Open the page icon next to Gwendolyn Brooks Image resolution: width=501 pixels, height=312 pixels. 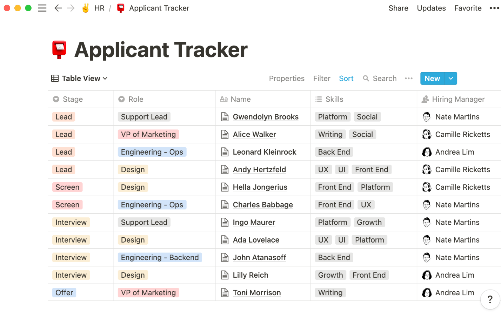pyautogui.click(x=225, y=116)
